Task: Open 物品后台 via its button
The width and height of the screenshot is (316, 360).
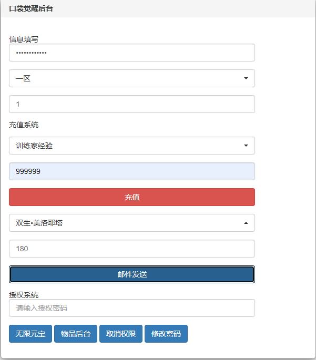Action: click(76, 334)
